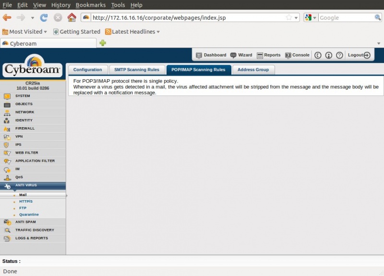Click the help question mark icon
384x276 pixels.
point(339,55)
